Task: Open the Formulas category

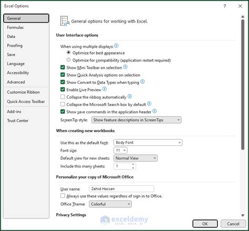Action: 26,27
